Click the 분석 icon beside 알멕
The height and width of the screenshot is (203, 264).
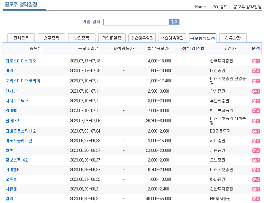(x=256, y=199)
